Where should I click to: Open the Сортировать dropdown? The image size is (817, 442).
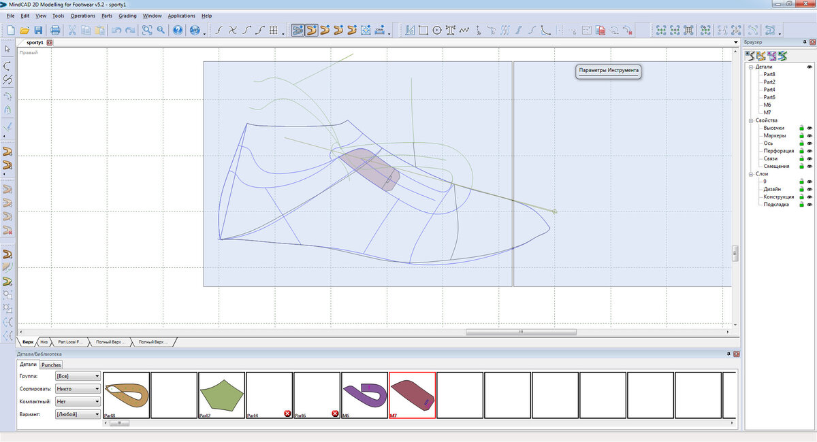(x=94, y=388)
